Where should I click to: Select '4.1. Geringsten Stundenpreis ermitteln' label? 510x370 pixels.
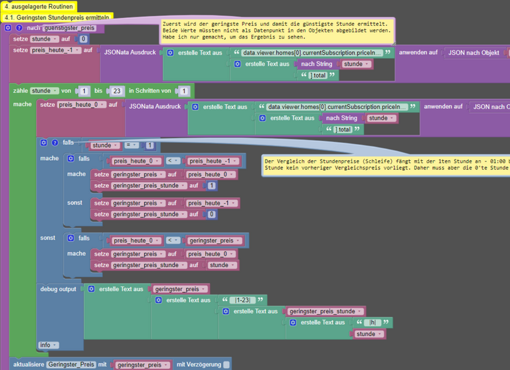pyautogui.click(x=58, y=17)
